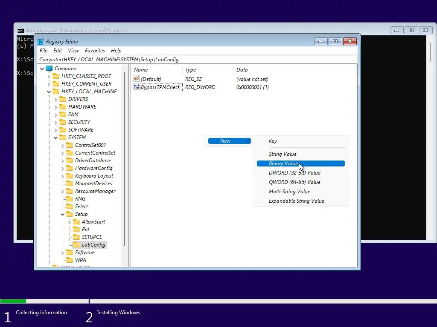Image resolution: width=437 pixels, height=327 pixels.
Task: Open the Favorites menu
Action: 95,51
